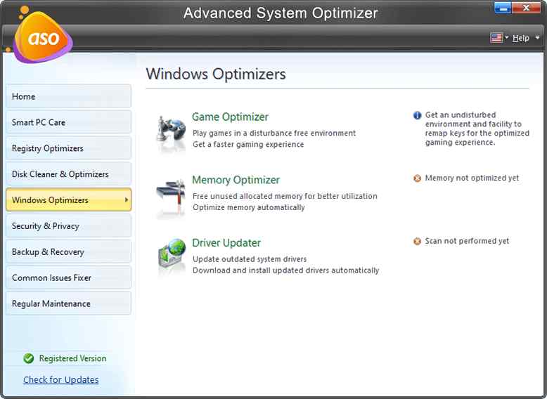This screenshot has height=399, width=547.
Task: Click 'Download and install updated drivers automatically'
Action: (285, 270)
